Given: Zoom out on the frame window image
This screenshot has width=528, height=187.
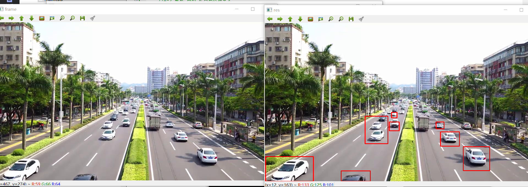Looking at the screenshot, I should tap(72, 18).
